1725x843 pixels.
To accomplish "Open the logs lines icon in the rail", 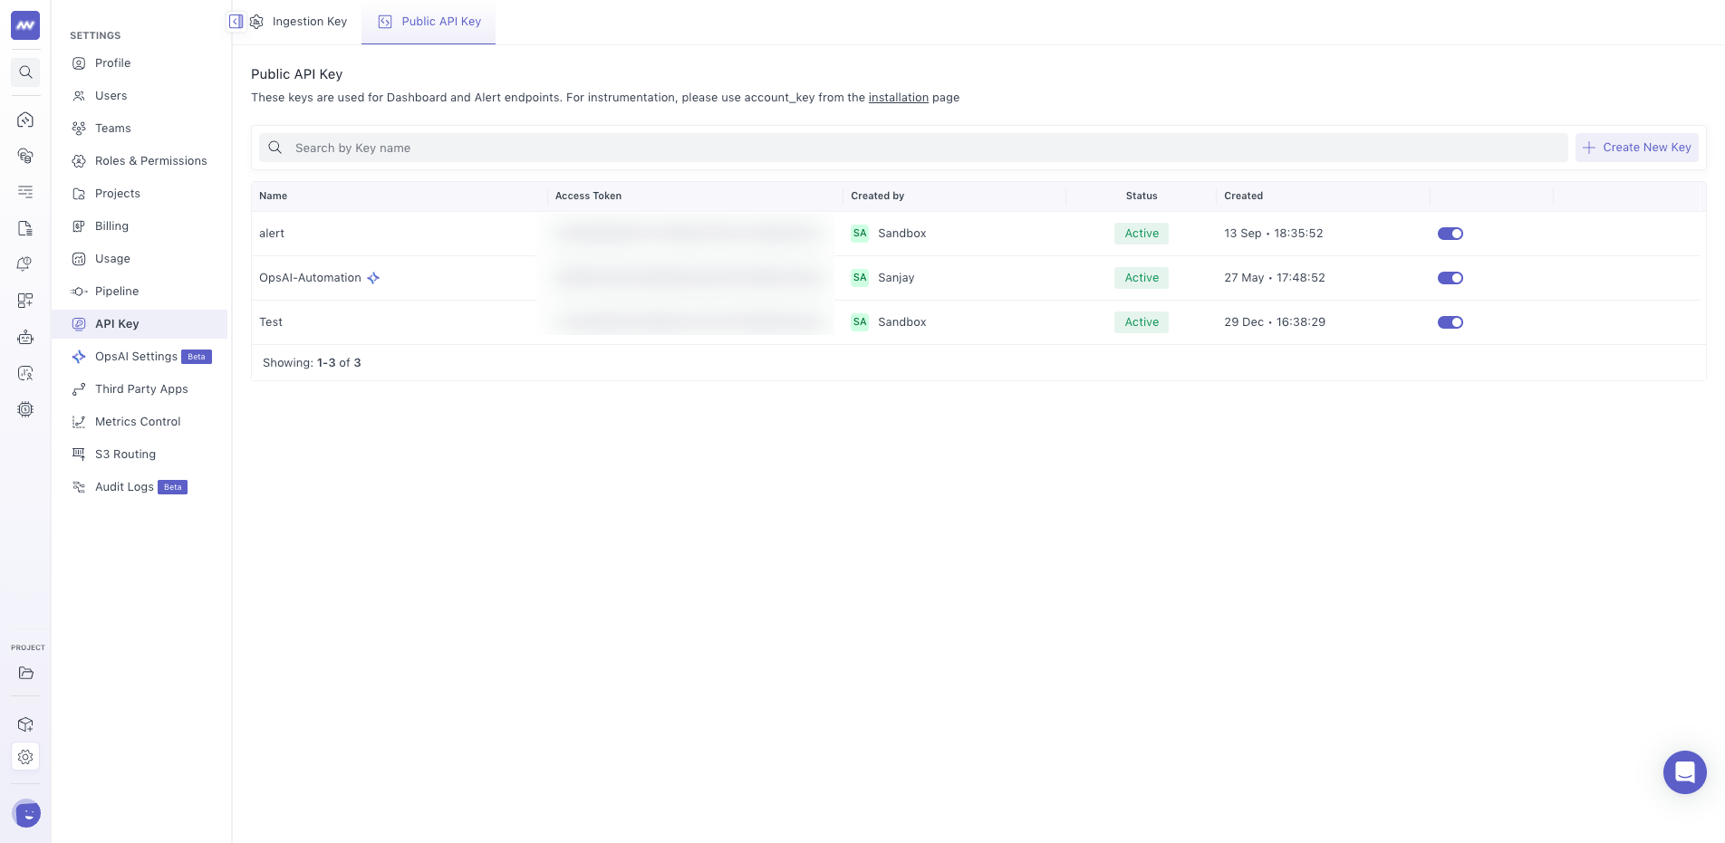I will (x=25, y=192).
